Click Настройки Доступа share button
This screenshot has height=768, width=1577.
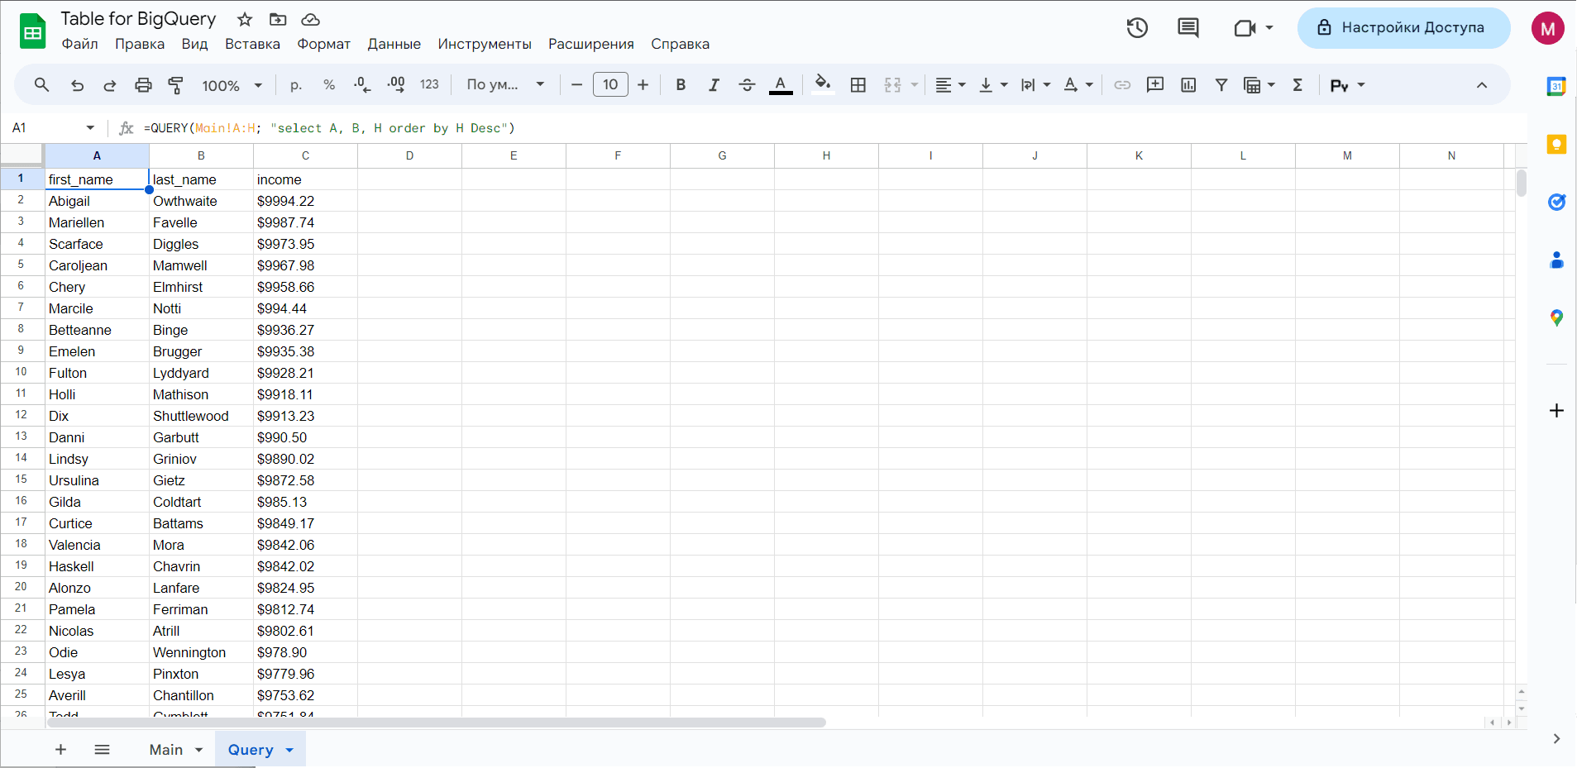(x=1403, y=27)
